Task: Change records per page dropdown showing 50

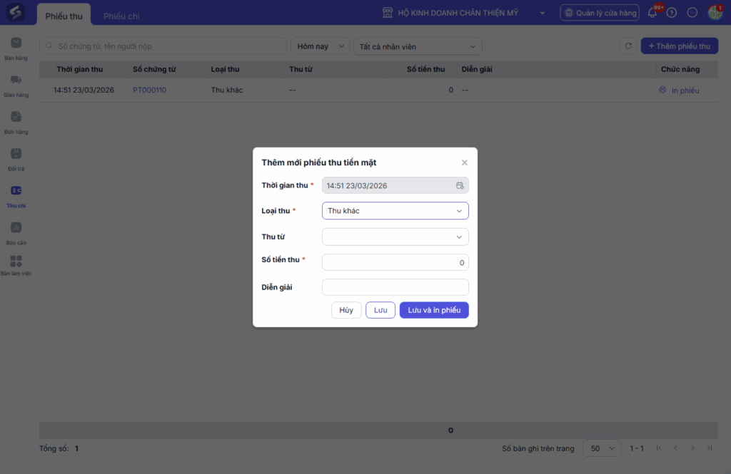Action: tap(602, 448)
